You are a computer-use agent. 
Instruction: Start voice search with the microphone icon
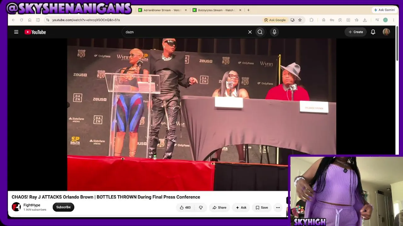click(274, 32)
